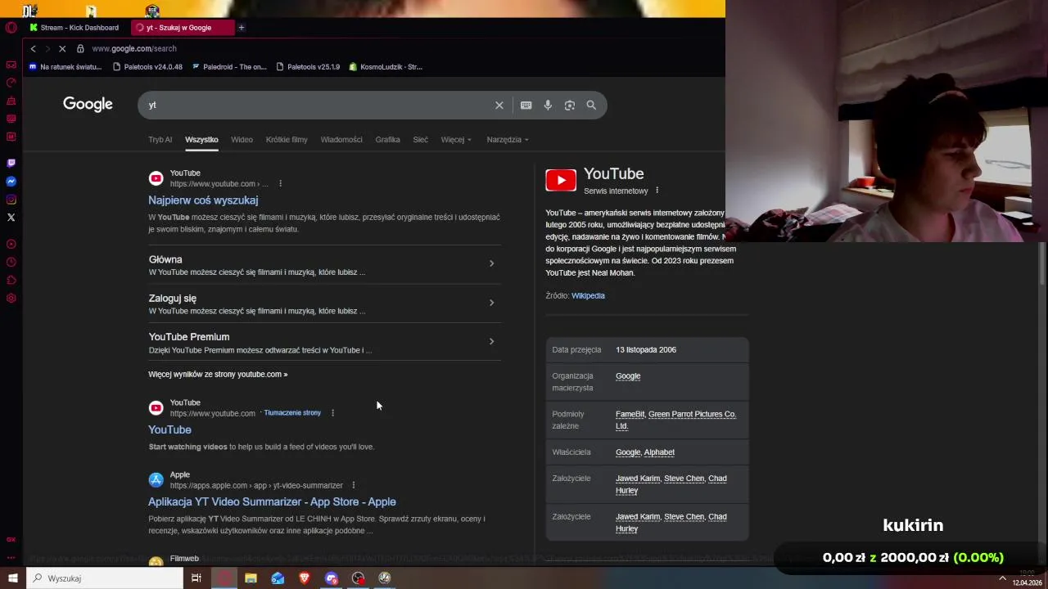Open Instagram from the browser sidebar
Image resolution: width=1048 pixels, height=589 pixels.
(x=11, y=200)
